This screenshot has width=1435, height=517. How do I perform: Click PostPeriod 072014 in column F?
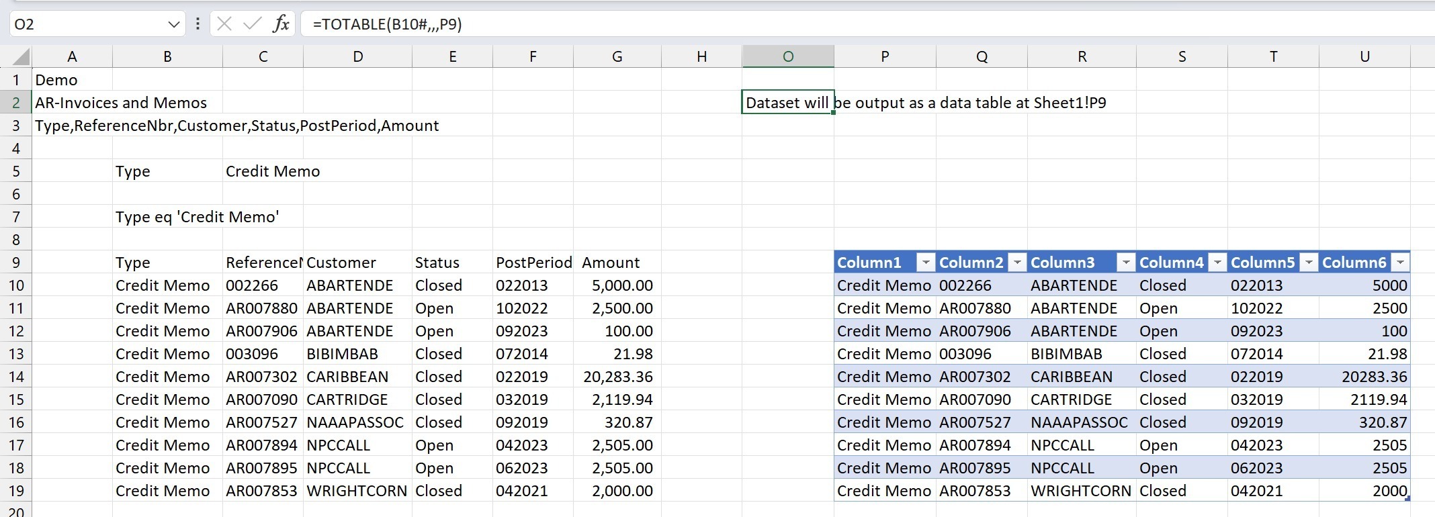click(x=533, y=354)
